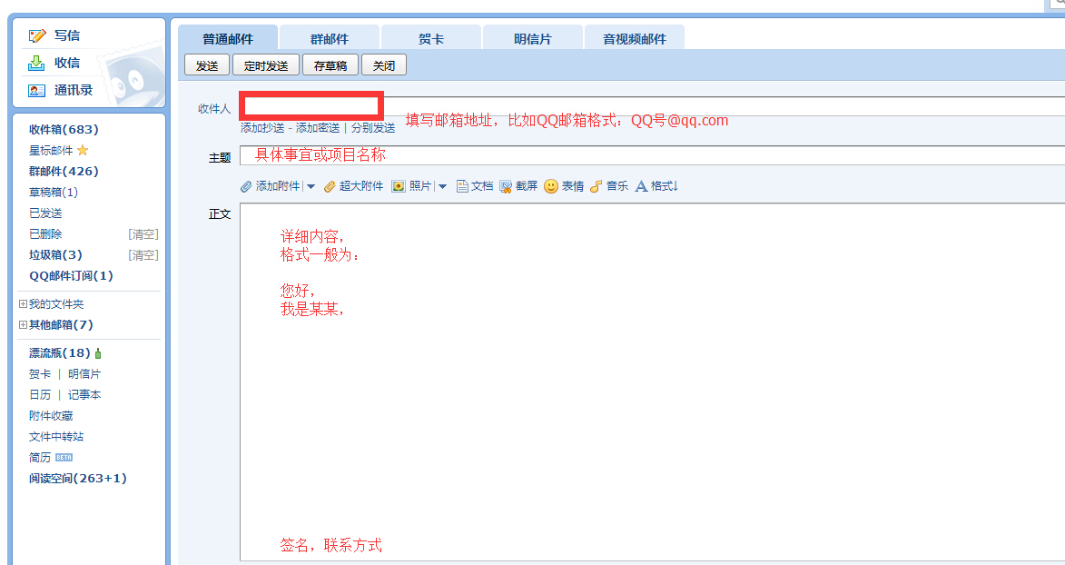Image resolution: width=1065 pixels, height=565 pixels.
Task: Click the 截屏 screenshot icon
Action: (x=506, y=186)
